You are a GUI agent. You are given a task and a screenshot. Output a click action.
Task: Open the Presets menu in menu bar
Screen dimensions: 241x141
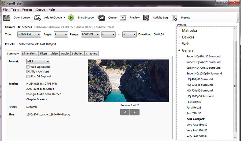(27, 10)
